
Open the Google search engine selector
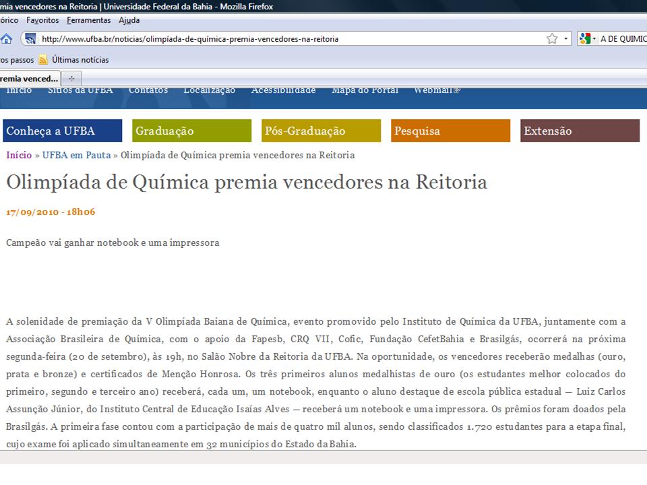[588, 39]
